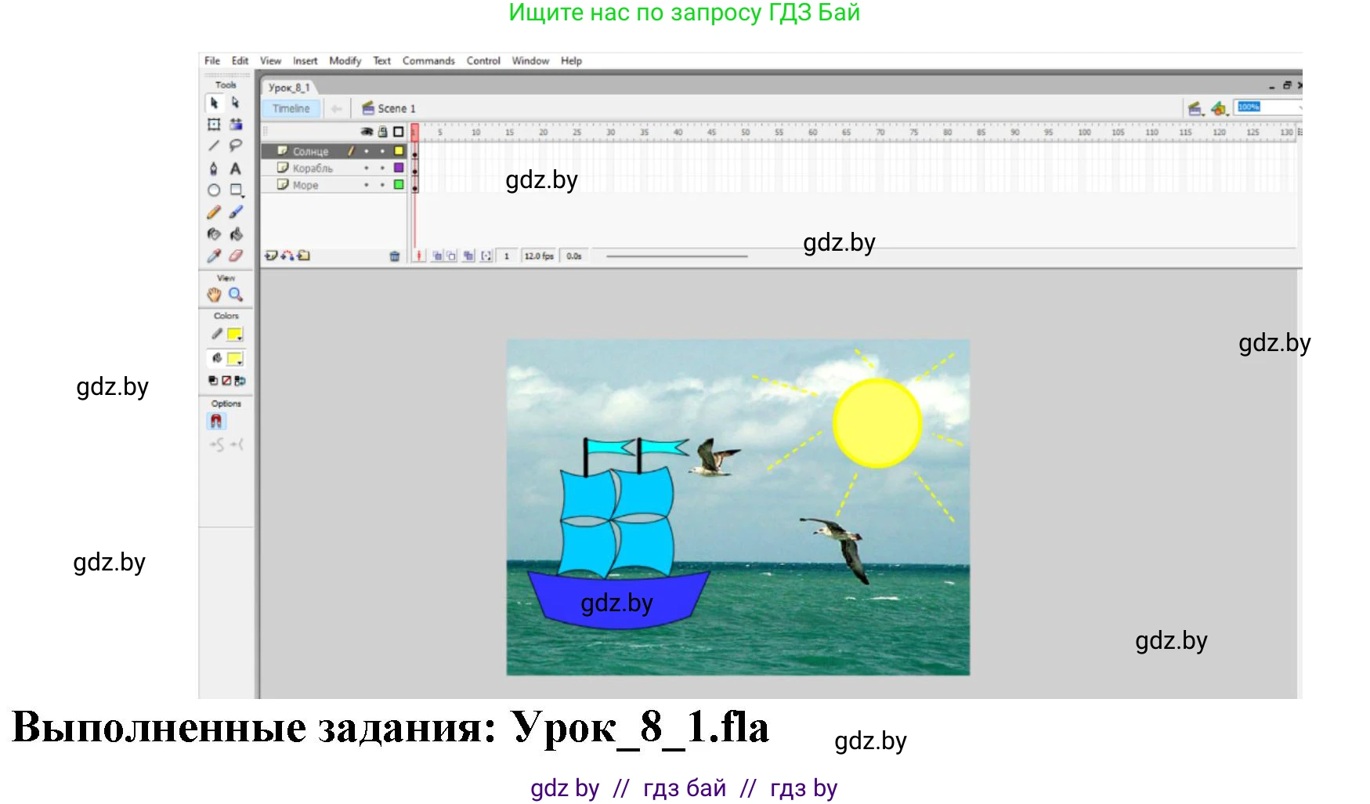This screenshot has width=1370, height=804.
Task: Select the Zoom magnifier tool
Action: 236,295
